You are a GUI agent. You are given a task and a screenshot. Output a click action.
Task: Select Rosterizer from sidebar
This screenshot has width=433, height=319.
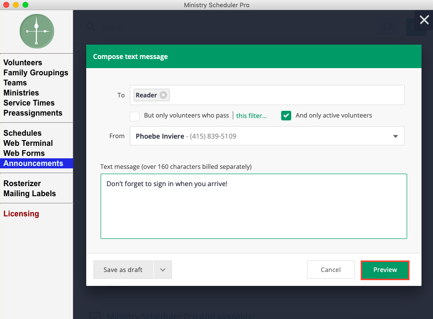22,184
